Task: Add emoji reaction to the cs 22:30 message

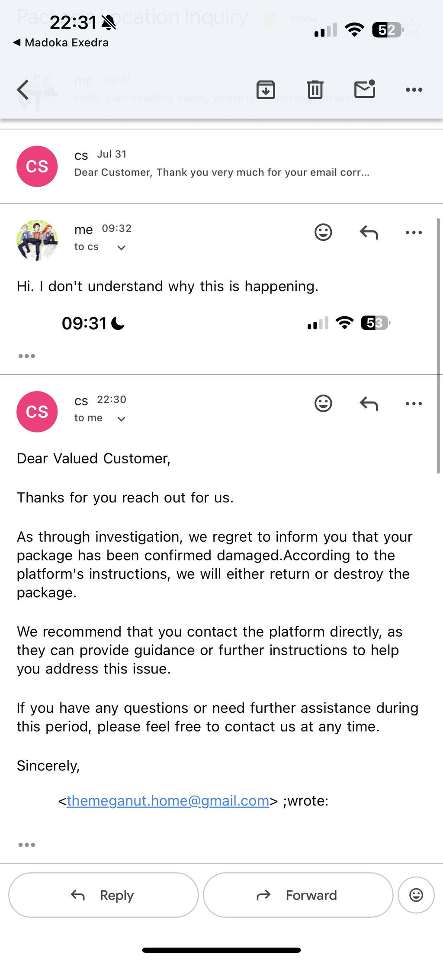Action: (x=323, y=403)
